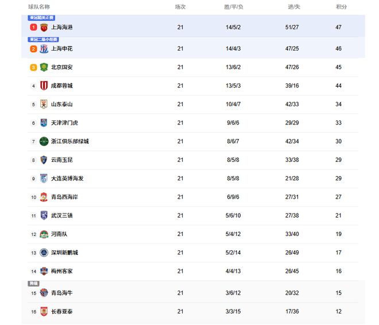Open the 河南队 team name link
This screenshot has width=379, height=325.
[59, 234]
